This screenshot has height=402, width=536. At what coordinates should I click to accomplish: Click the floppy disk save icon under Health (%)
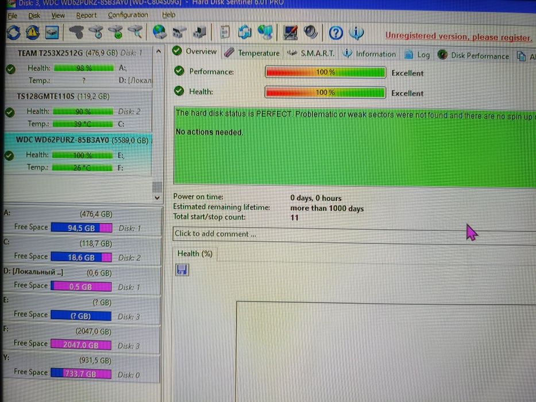point(182,270)
